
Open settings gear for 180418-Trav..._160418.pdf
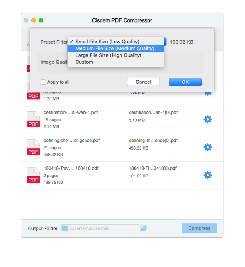208,175
